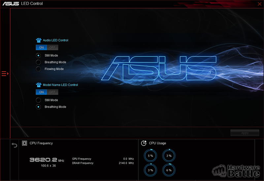
Task: Turn Audio LED Control ON
Action: point(41,47)
